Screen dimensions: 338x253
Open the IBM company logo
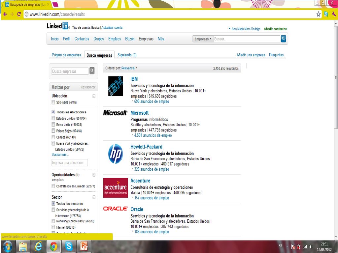(116, 86)
